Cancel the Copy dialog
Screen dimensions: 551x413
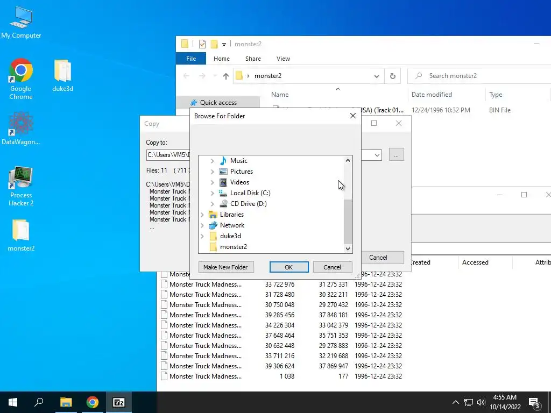[382, 258]
